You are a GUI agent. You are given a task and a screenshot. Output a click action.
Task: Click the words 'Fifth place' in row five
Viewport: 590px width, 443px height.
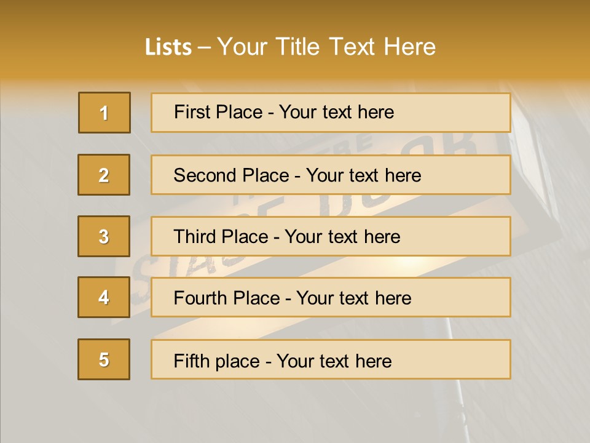click(216, 361)
